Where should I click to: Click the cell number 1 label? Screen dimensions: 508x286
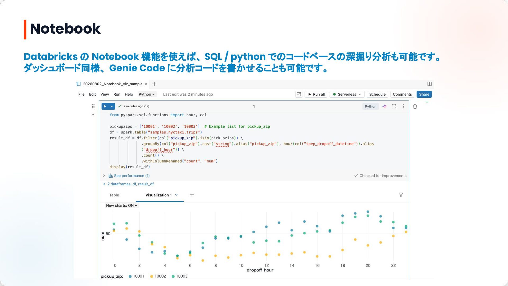tap(254, 106)
